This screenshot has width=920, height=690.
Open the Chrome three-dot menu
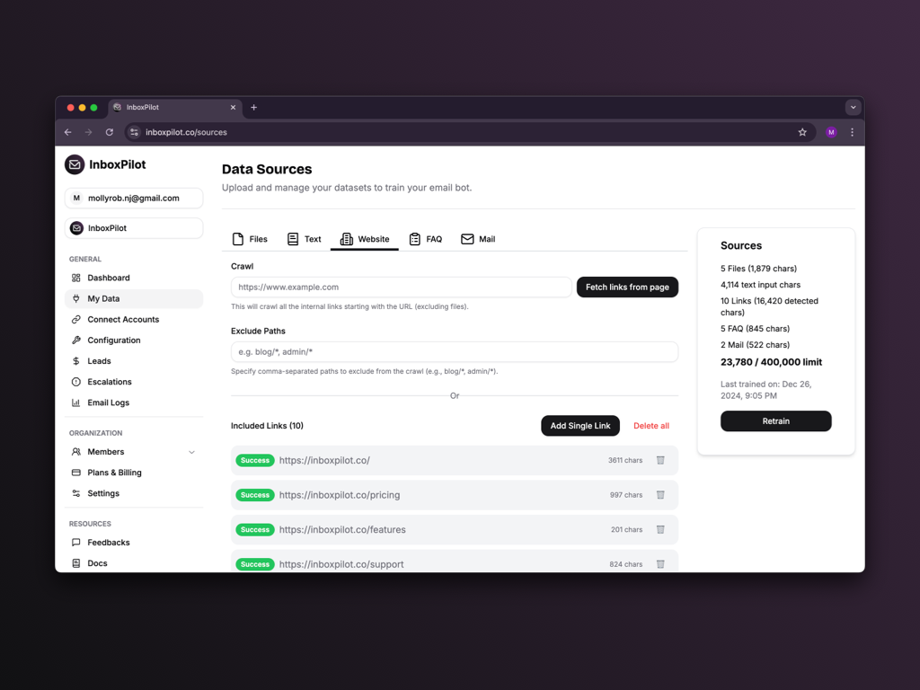point(852,133)
